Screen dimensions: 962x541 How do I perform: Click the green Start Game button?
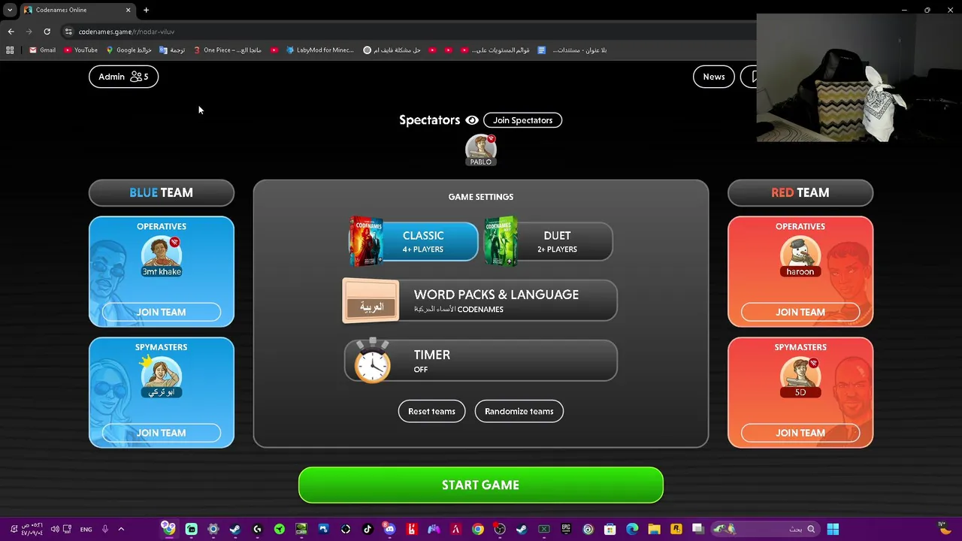(480, 485)
